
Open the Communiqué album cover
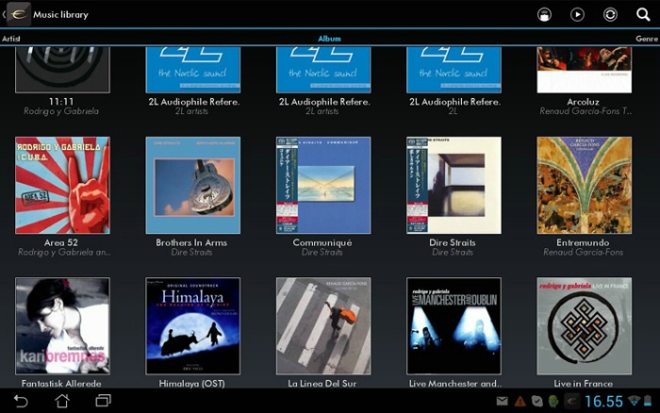click(323, 185)
